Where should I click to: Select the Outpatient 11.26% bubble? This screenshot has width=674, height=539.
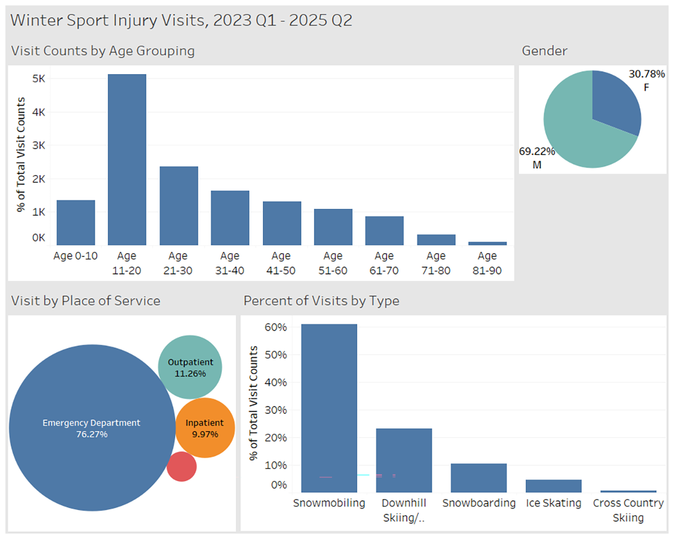point(191,366)
